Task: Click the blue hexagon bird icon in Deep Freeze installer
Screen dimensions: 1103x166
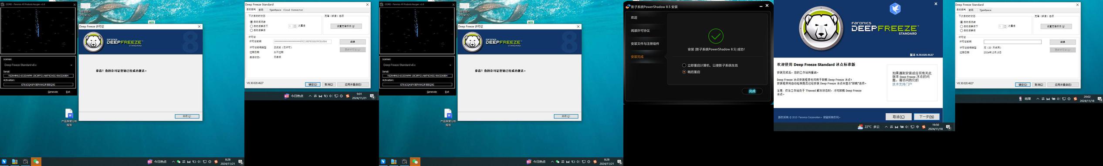Action: pyautogui.click(x=895, y=8)
